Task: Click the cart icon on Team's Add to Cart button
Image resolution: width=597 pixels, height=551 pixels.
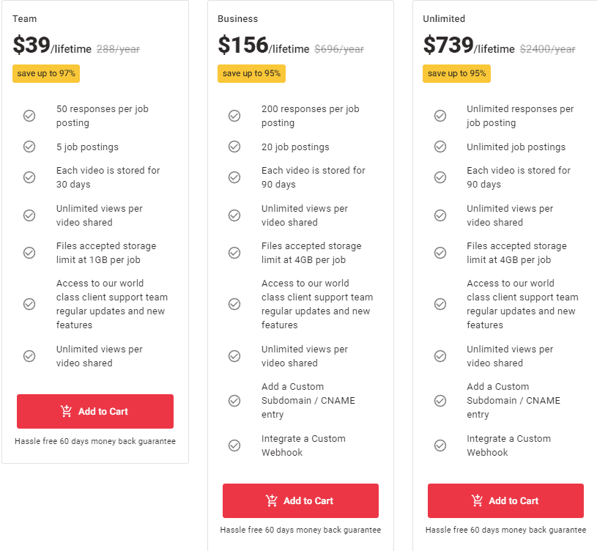Action: point(67,411)
